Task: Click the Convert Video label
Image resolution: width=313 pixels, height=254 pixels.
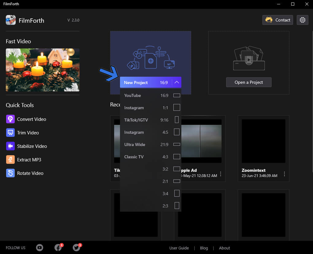Action: (x=32, y=119)
